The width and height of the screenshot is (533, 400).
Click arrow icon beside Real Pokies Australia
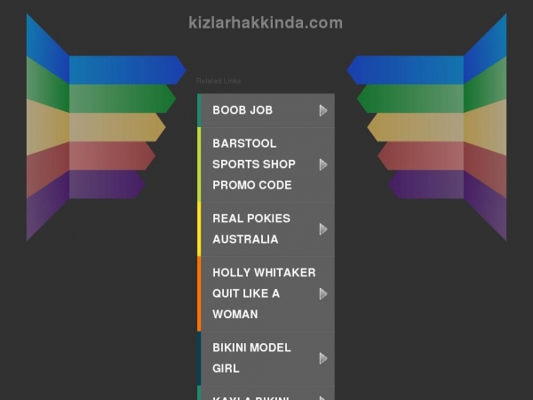[323, 229]
